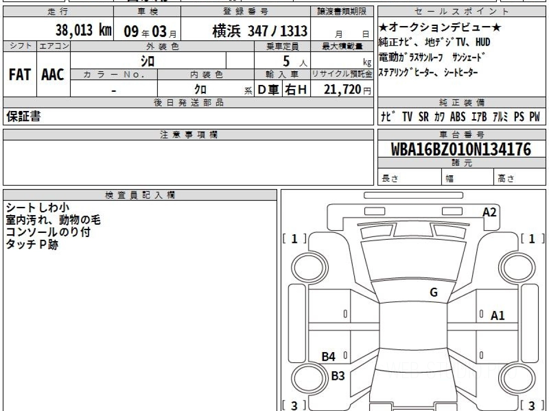Click the PW equipment code

[x=534, y=117]
